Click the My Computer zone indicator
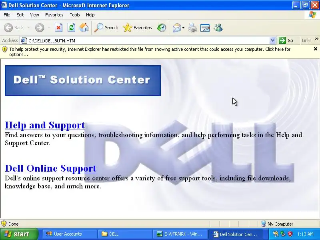The height and width of the screenshot is (240, 320). [277, 224]
